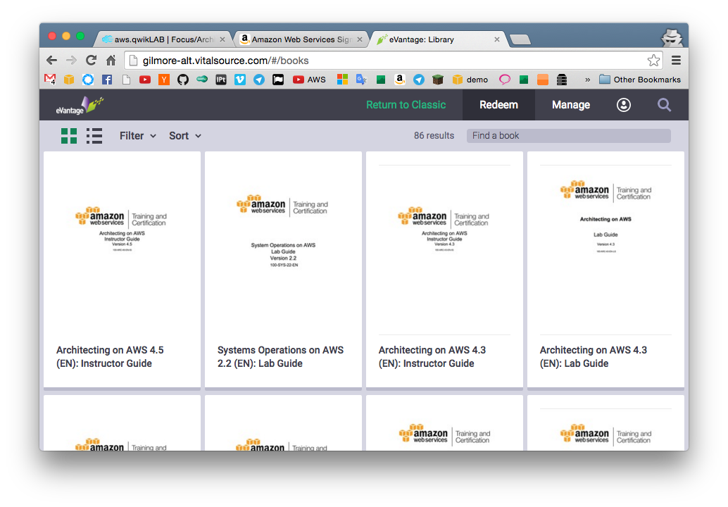Open the Chrome hamburger menu
Image resolution: width=728 pixels, height=507 pixels.
pos(676,61)
